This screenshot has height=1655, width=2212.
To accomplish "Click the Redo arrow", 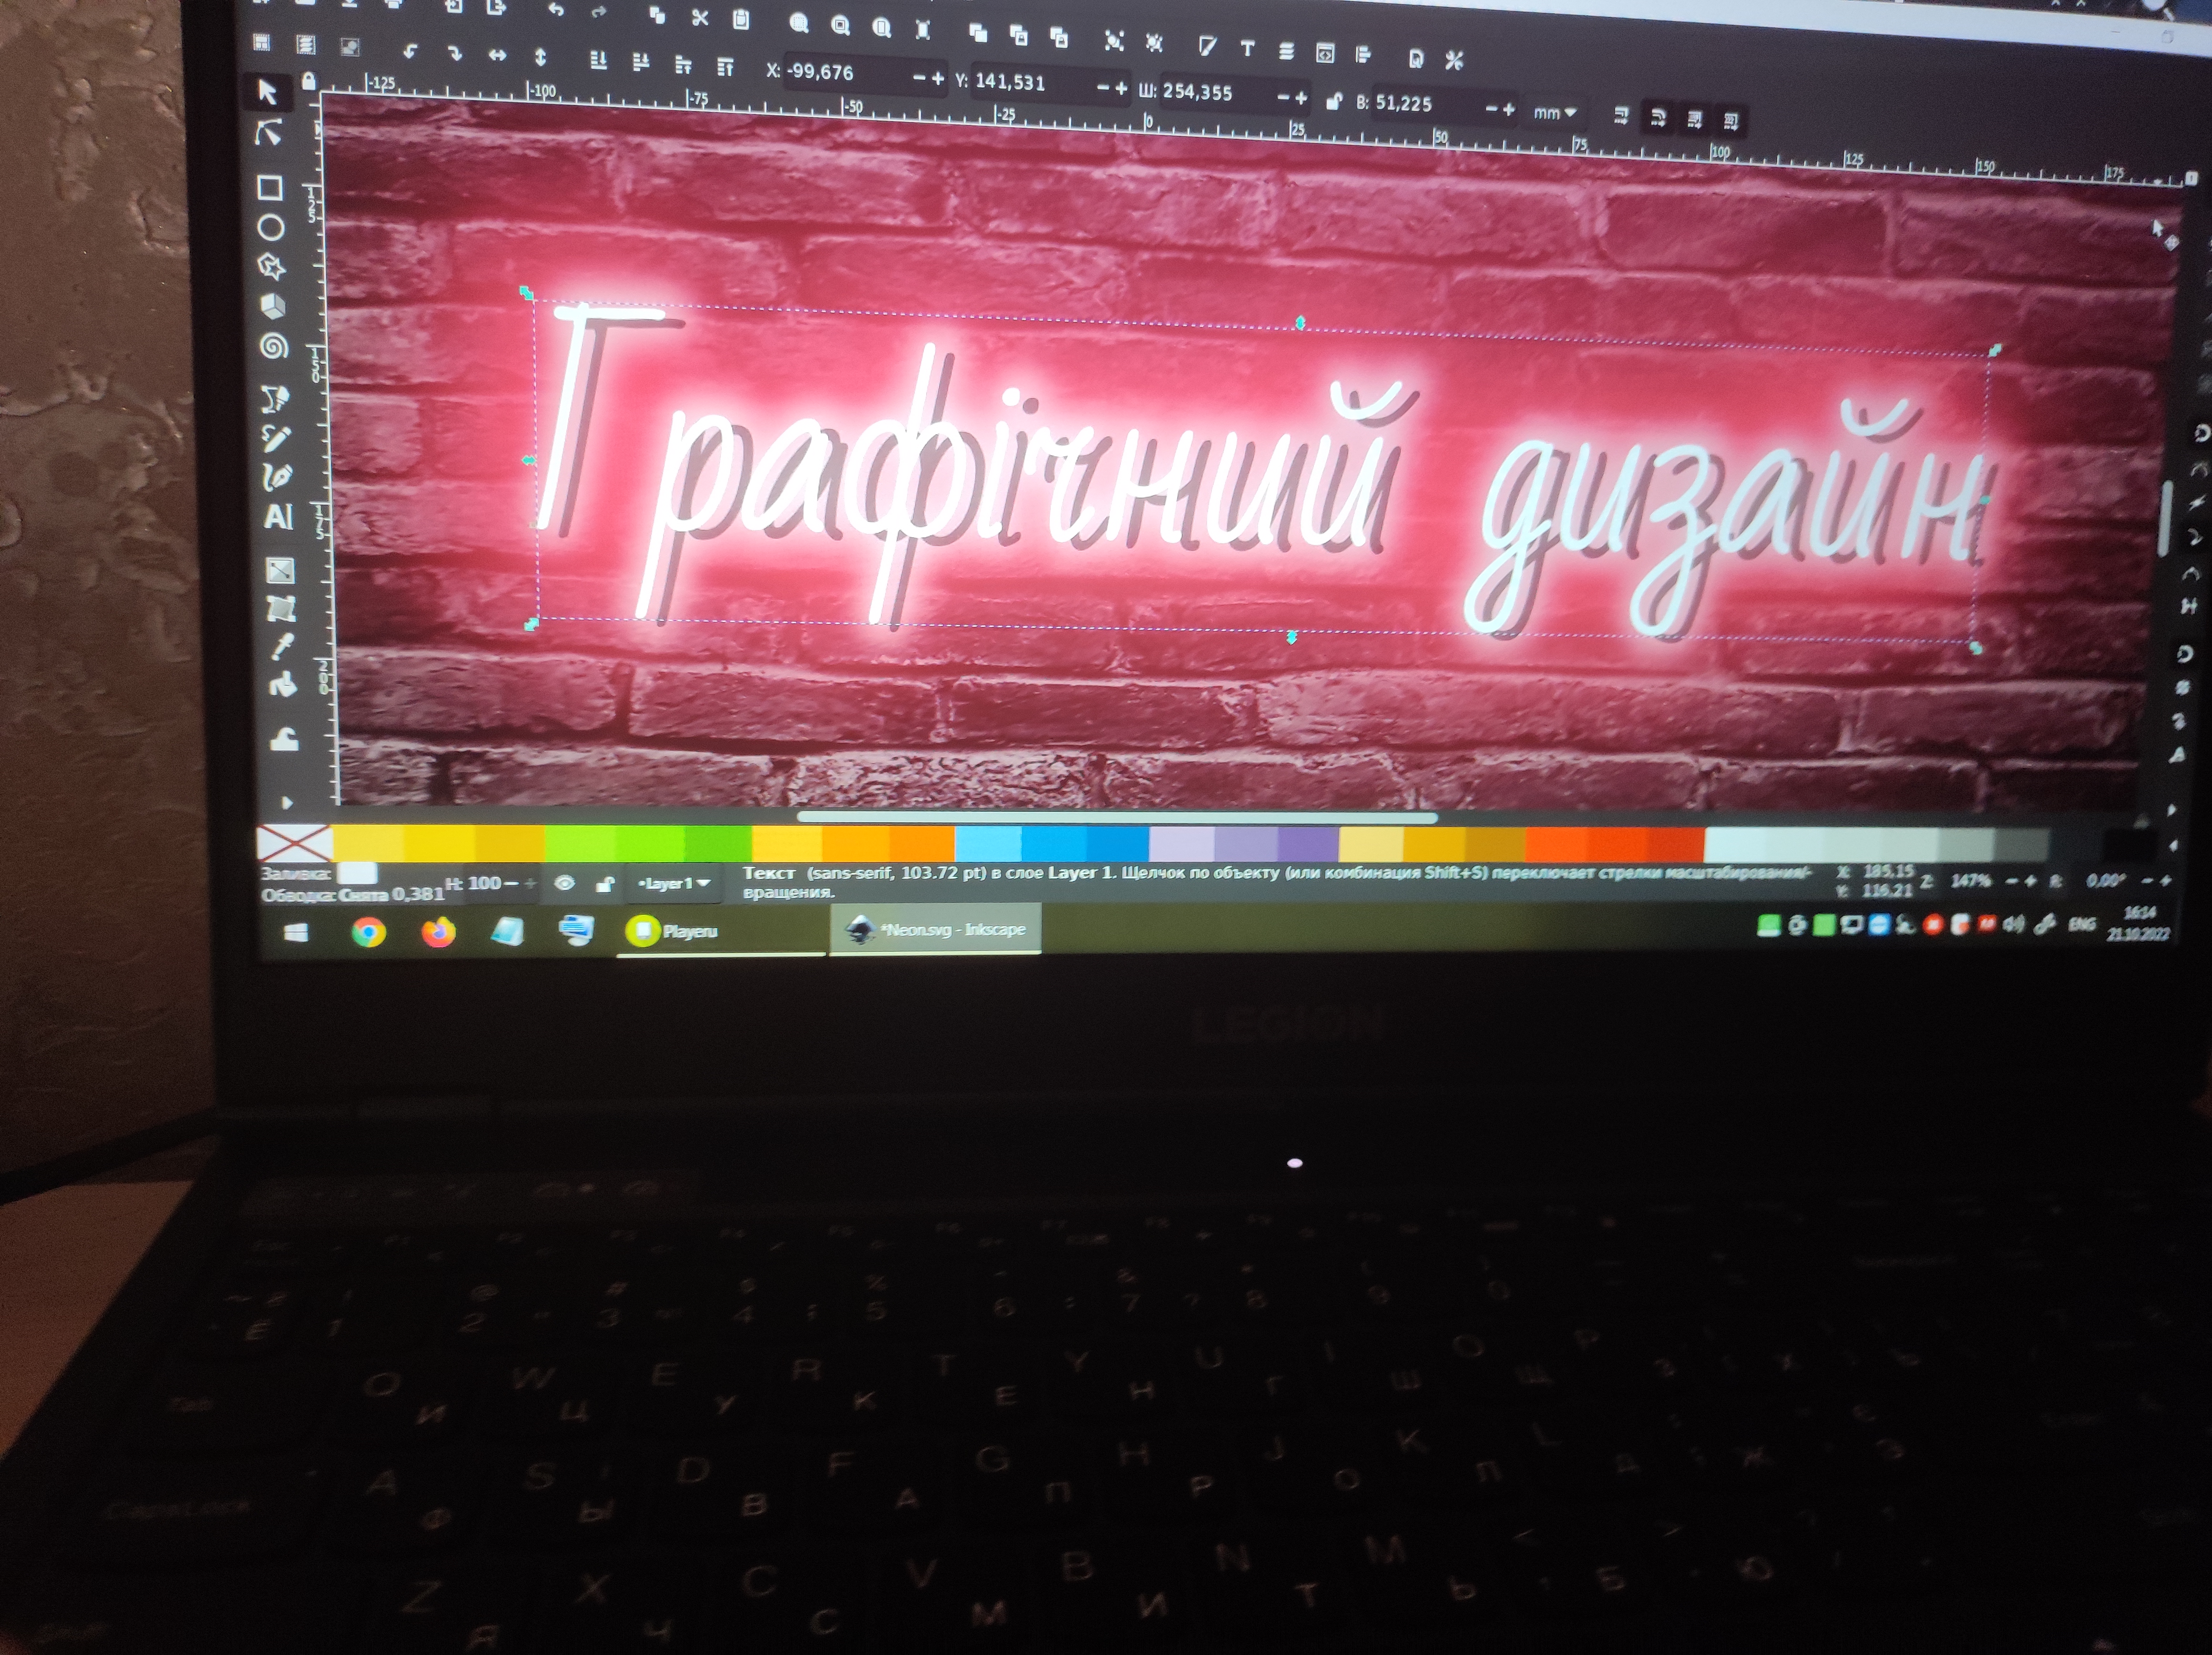I will click(598, 12).
